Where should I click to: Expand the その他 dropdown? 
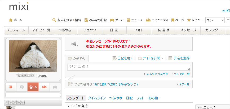tap(154, 98)
